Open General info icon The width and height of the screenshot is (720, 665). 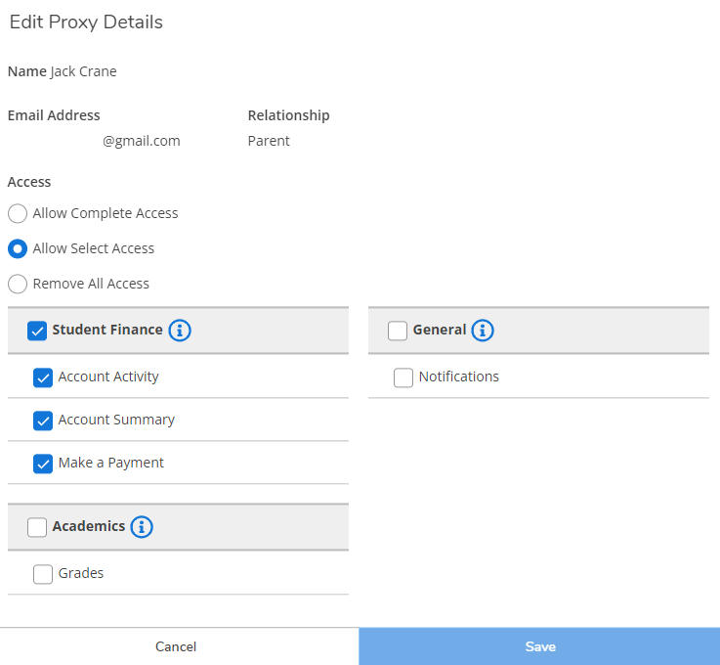(483, 330)
